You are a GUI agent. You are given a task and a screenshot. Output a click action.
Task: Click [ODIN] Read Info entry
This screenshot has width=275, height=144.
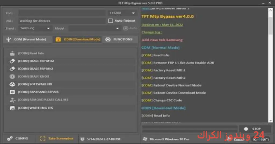click(71, 53)
